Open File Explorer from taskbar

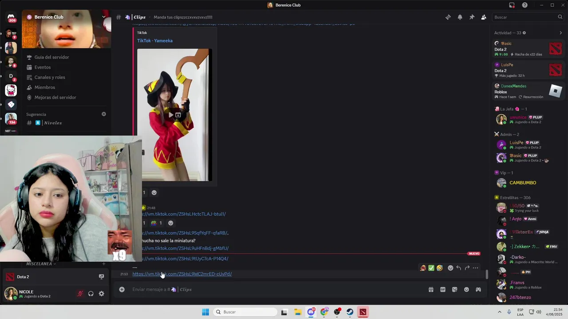coord(297,312)
